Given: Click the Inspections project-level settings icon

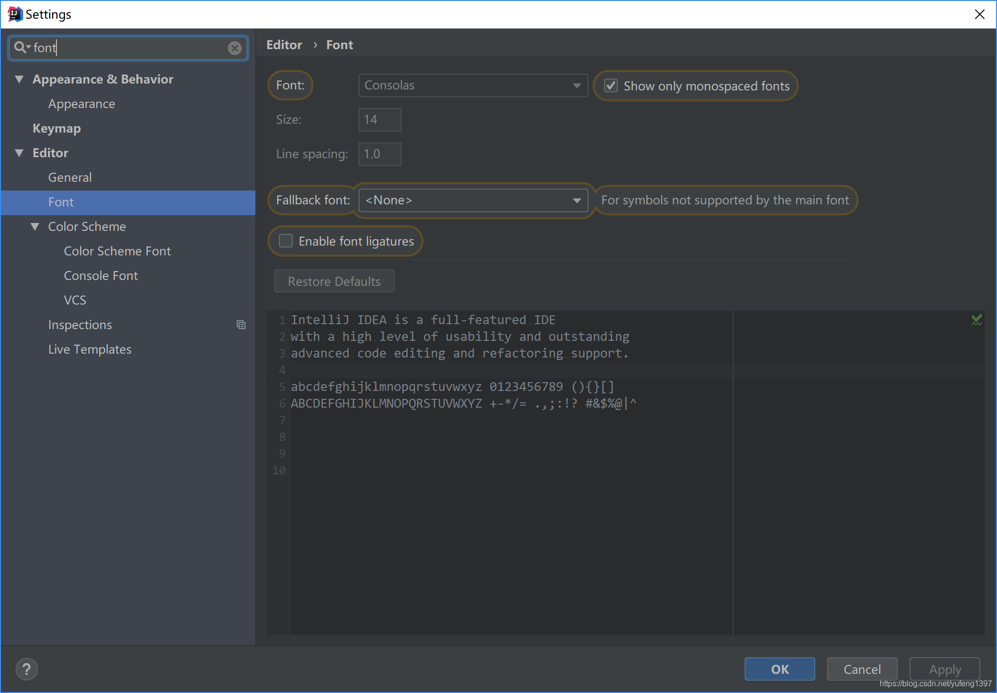Looking at the screenshot, I should tap(241, 325).
